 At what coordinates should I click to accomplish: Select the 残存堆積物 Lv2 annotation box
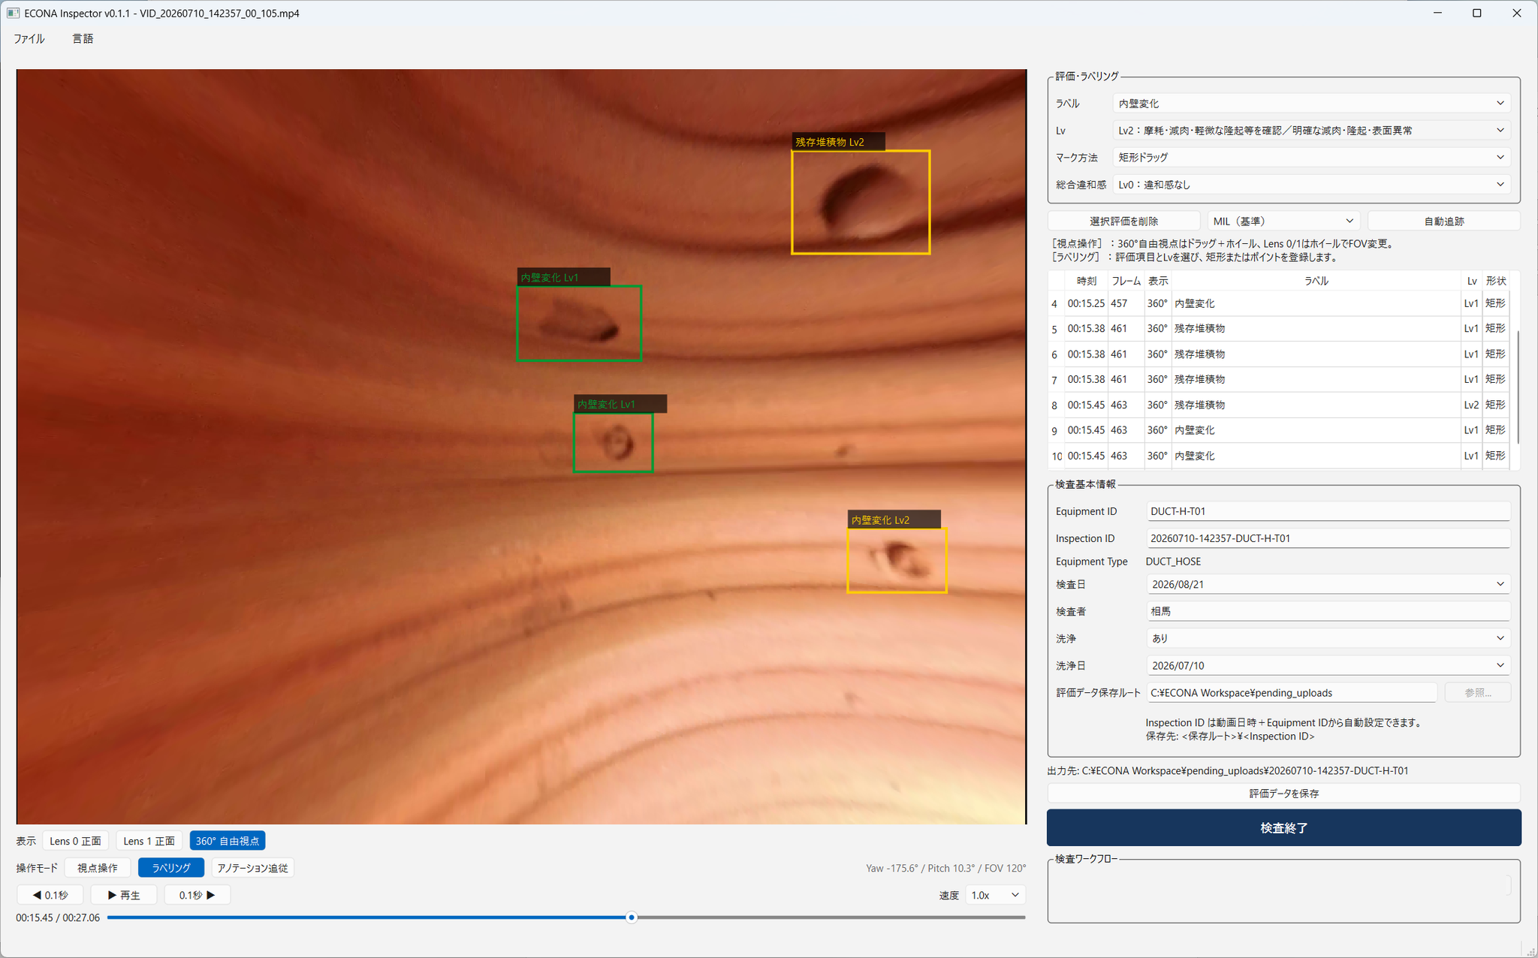pyautogui.click(x=861, y=202)
